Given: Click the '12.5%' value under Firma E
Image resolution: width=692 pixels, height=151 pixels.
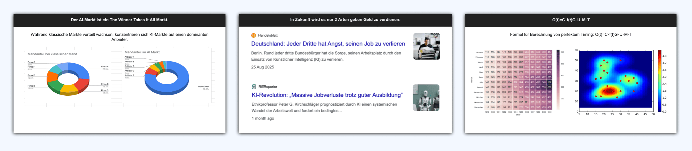Looking at the screenshot, I should point(30,78).
